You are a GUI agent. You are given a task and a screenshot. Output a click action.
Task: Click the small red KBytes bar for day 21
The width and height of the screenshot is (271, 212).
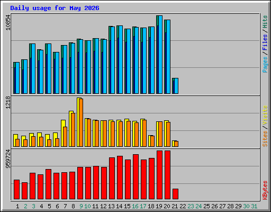pos(175,194)
